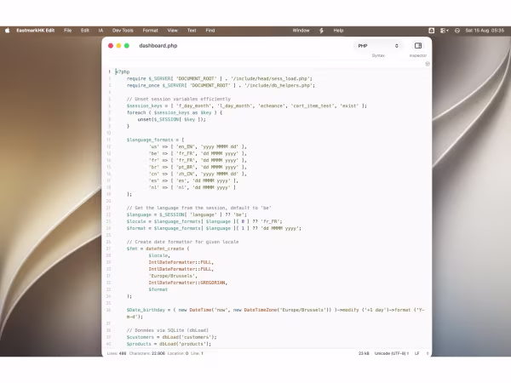
Task: Click the 'Europe/Brussels' argument line
Action: [173, 276]
